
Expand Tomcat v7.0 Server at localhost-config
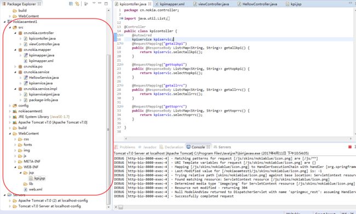pos(10,206)
